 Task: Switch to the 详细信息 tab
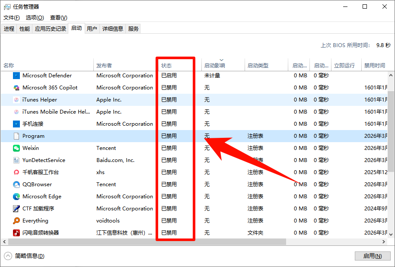[x=113, y=29]
